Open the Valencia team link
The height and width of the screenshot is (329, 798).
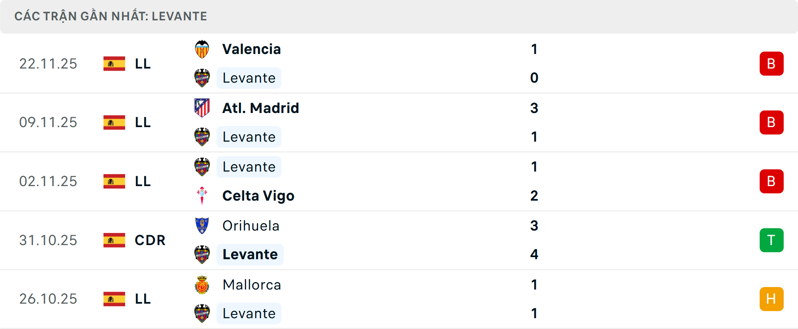251,49
